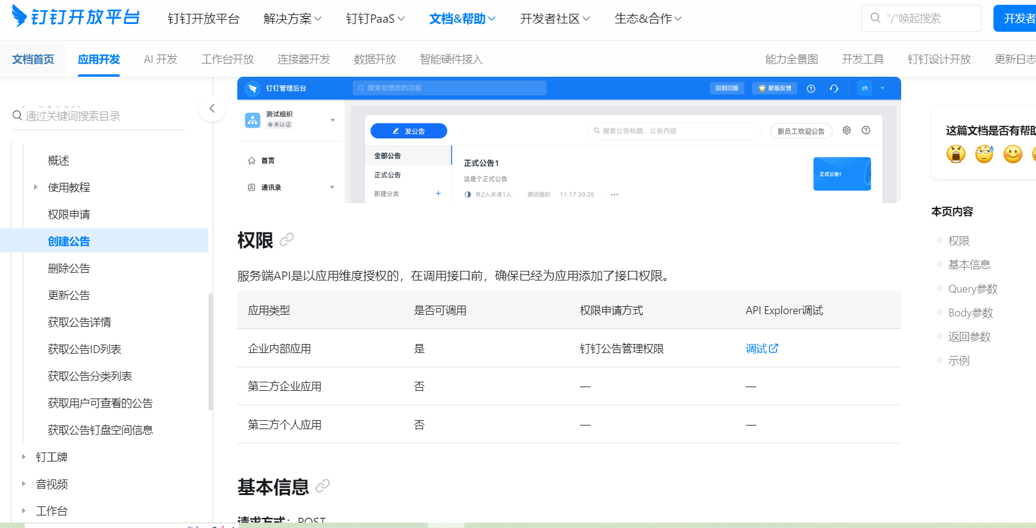The image size is (1036, 528).
Task: Click the search magnifier icon in top bar
Action: pos(875,18)
